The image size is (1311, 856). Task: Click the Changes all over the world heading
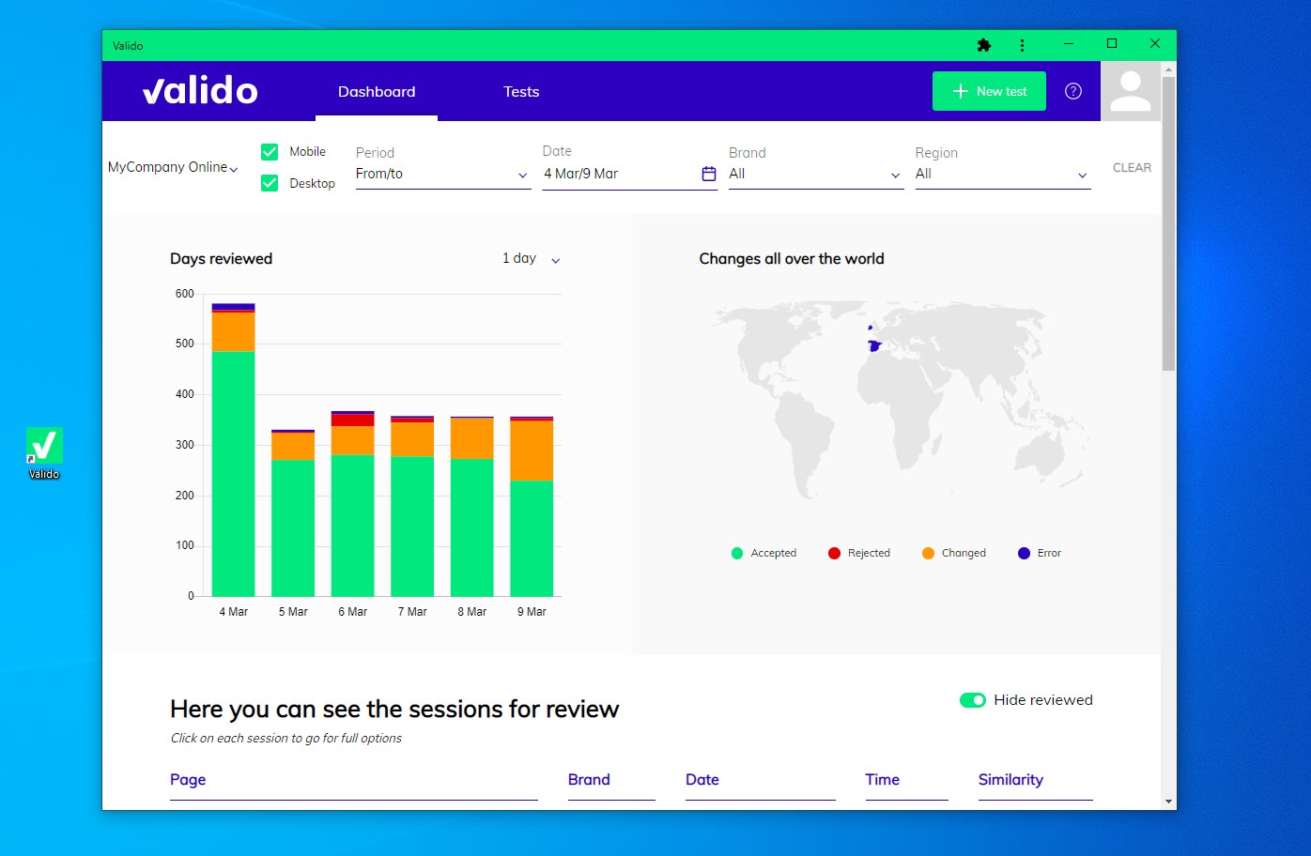click(x=792, y=259)
